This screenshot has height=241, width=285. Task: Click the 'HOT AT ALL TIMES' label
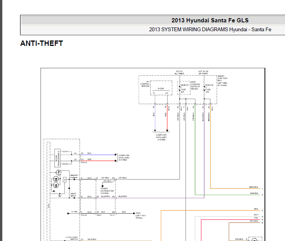(179, 72)
